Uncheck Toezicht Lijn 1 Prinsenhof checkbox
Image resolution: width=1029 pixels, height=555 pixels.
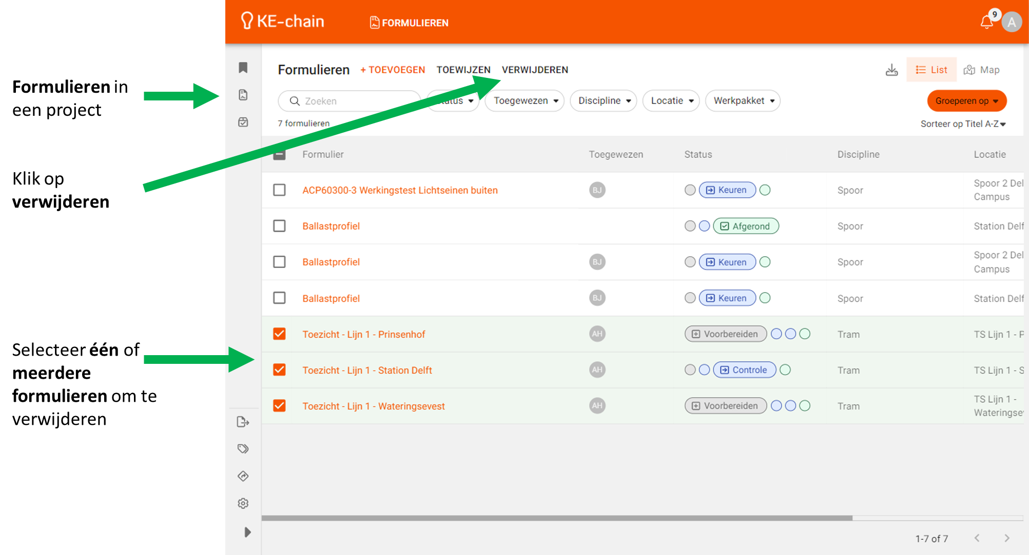(279, 334)
